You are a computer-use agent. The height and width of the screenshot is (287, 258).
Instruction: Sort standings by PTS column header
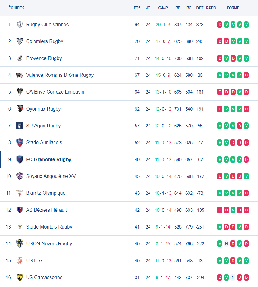coord(137,8)
